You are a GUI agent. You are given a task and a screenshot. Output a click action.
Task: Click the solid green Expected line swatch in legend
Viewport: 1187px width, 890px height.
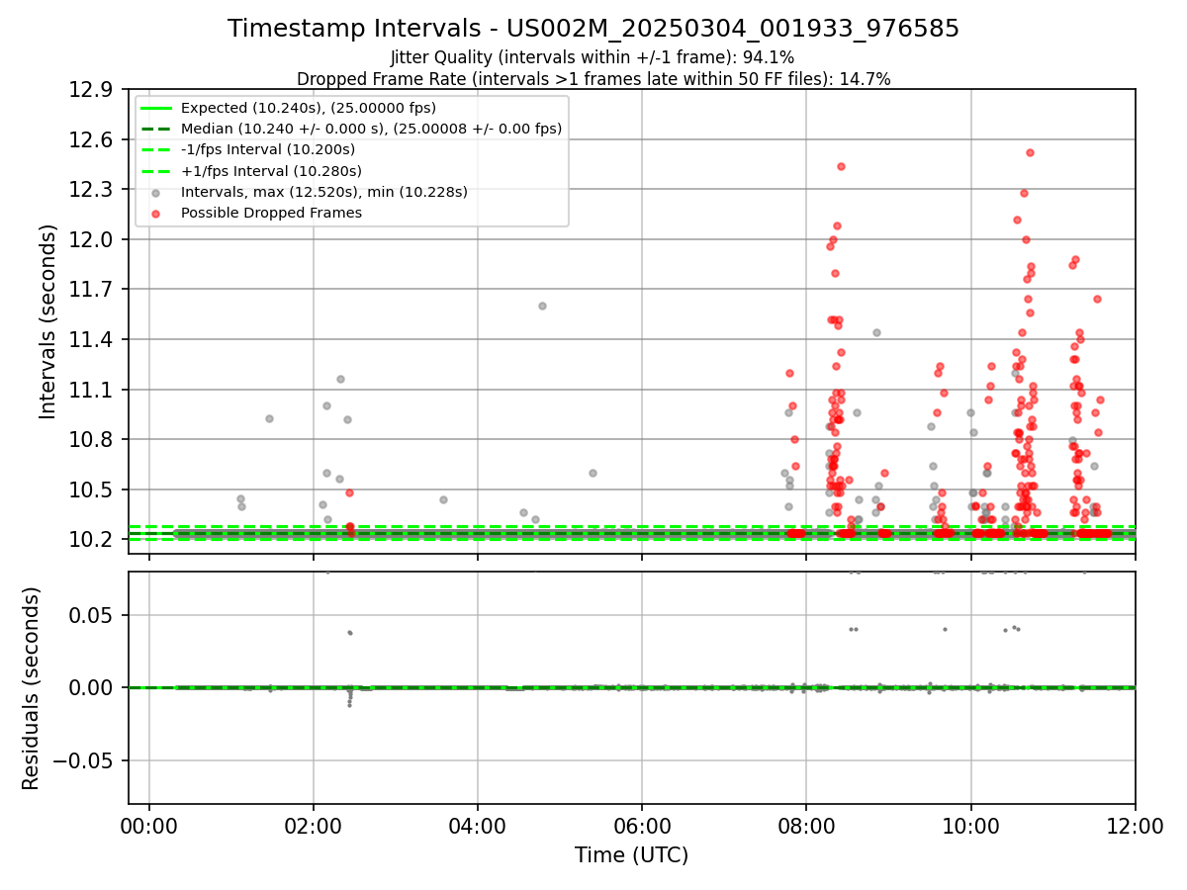click(155, 108)
